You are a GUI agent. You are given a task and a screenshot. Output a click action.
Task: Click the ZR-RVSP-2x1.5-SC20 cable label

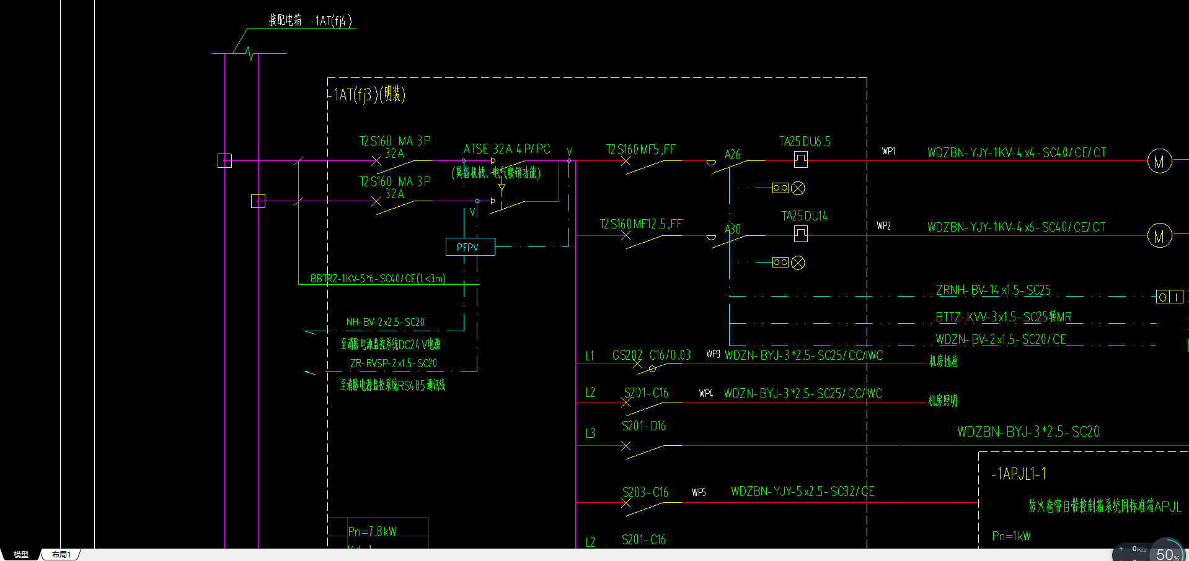coord(394,363)
